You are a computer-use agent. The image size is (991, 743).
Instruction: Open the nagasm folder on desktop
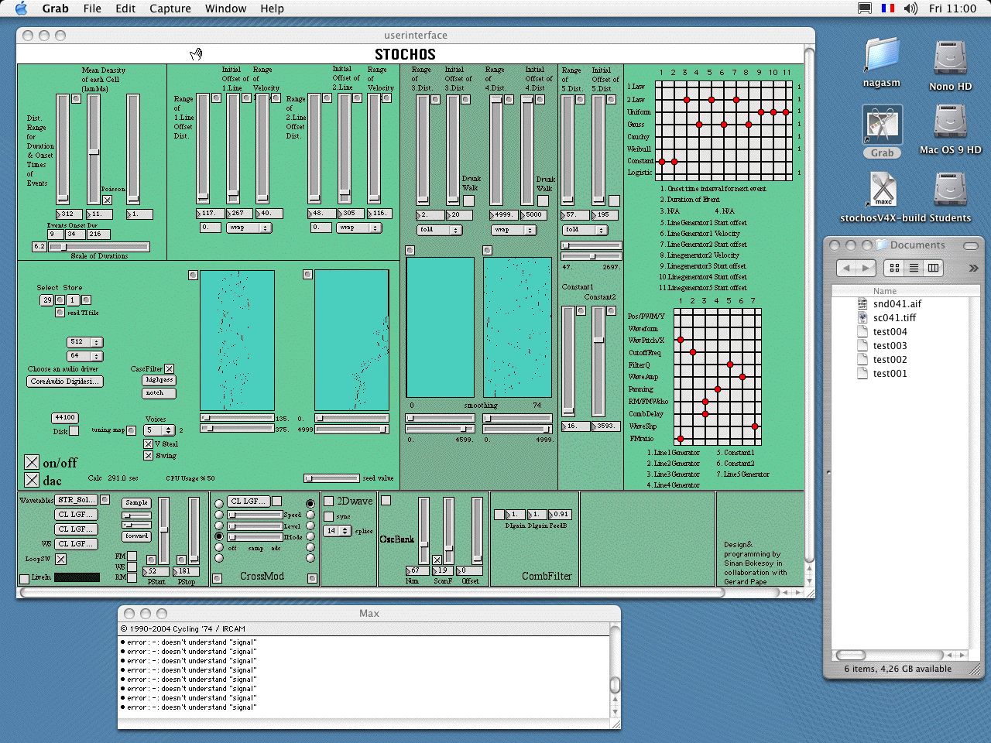click(x=882, y=56)
